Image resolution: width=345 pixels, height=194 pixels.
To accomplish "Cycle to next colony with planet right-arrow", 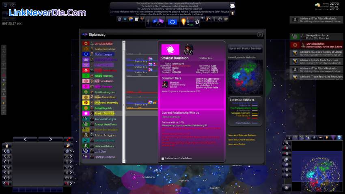I will pos(69,151).
